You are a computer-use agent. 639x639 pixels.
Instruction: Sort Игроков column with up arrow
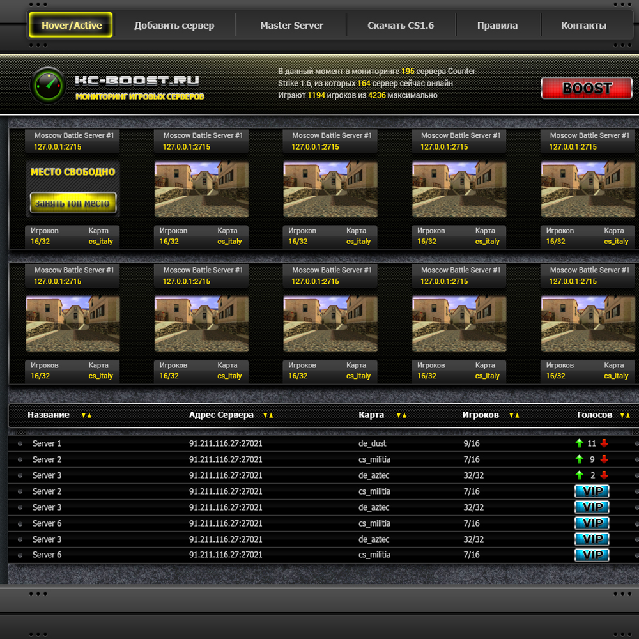517,415
